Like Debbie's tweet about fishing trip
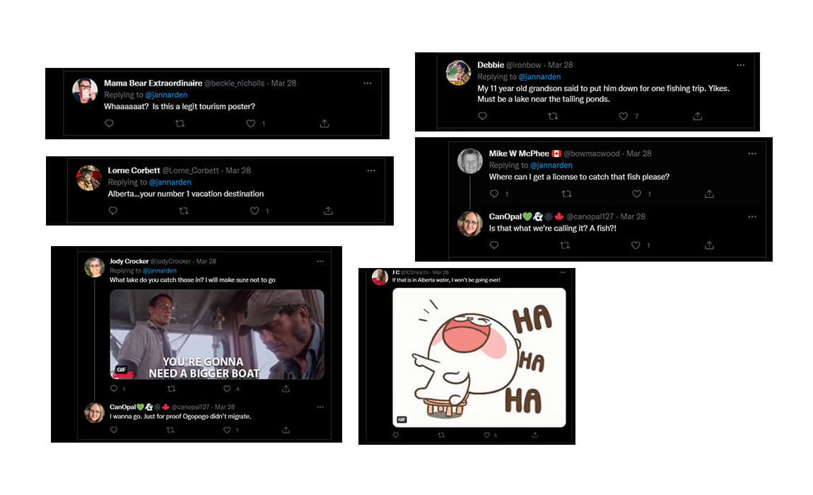Image resolution: width=813 pixels, height=495 pixels. pyautogui.click(x=624, y=116)
